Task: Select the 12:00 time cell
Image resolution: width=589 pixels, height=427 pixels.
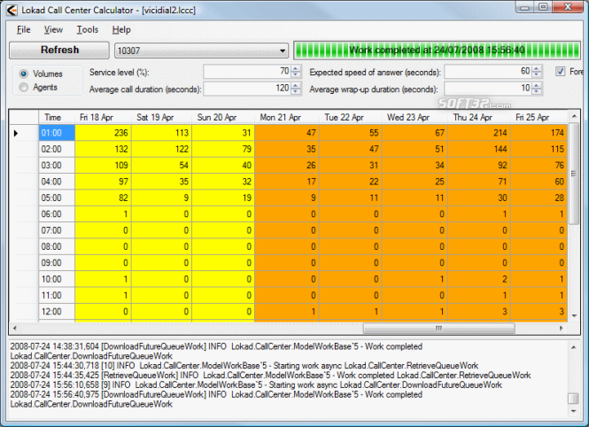Action: point(57,312)
